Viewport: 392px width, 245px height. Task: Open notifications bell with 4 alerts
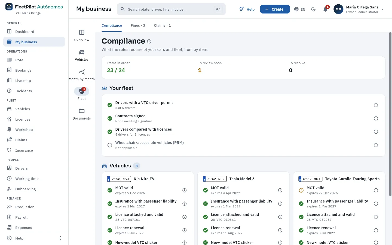325,9
